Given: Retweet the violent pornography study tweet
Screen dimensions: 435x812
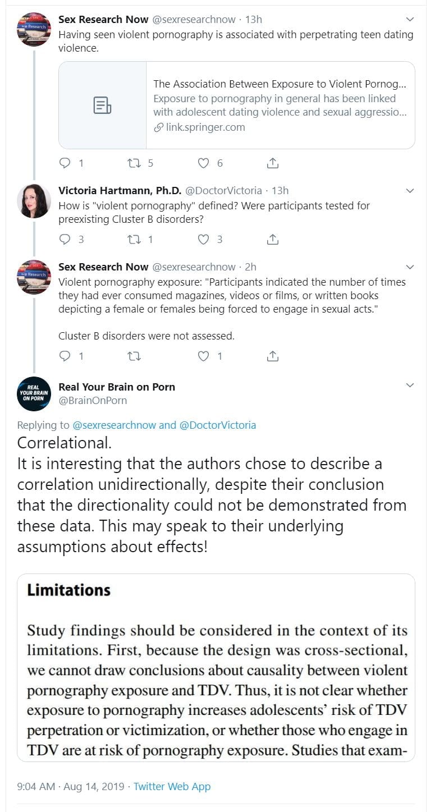Looking at the screenshot, I should coord(134,163).
